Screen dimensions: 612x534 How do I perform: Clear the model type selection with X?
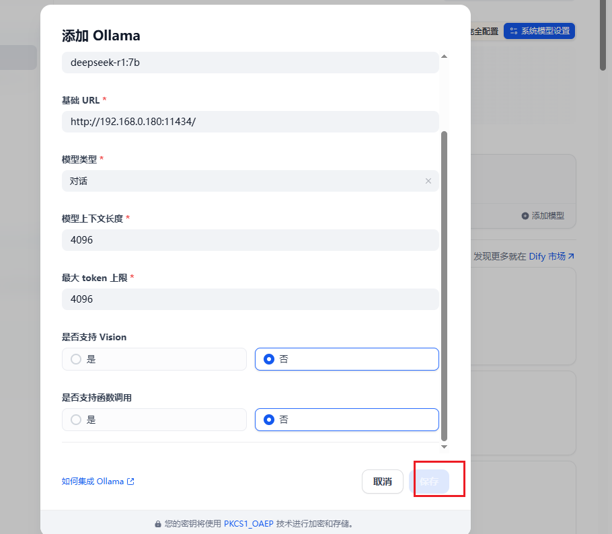pyautogui.click(x=428, y=181)
